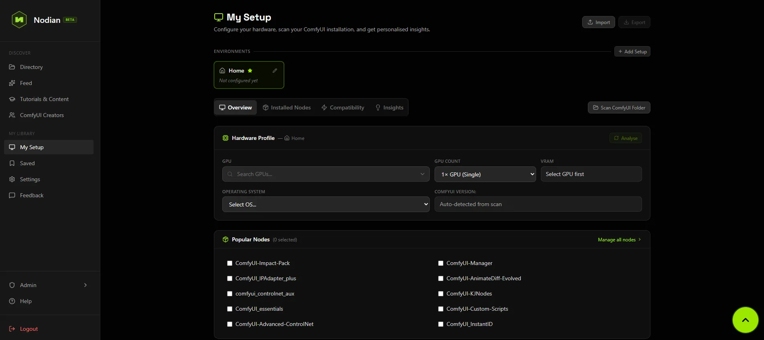The width and height of the screenshot is (764, 340).
Task: Click the house icon in Hardware Profile breadcrumb
Action: (287, 138)
